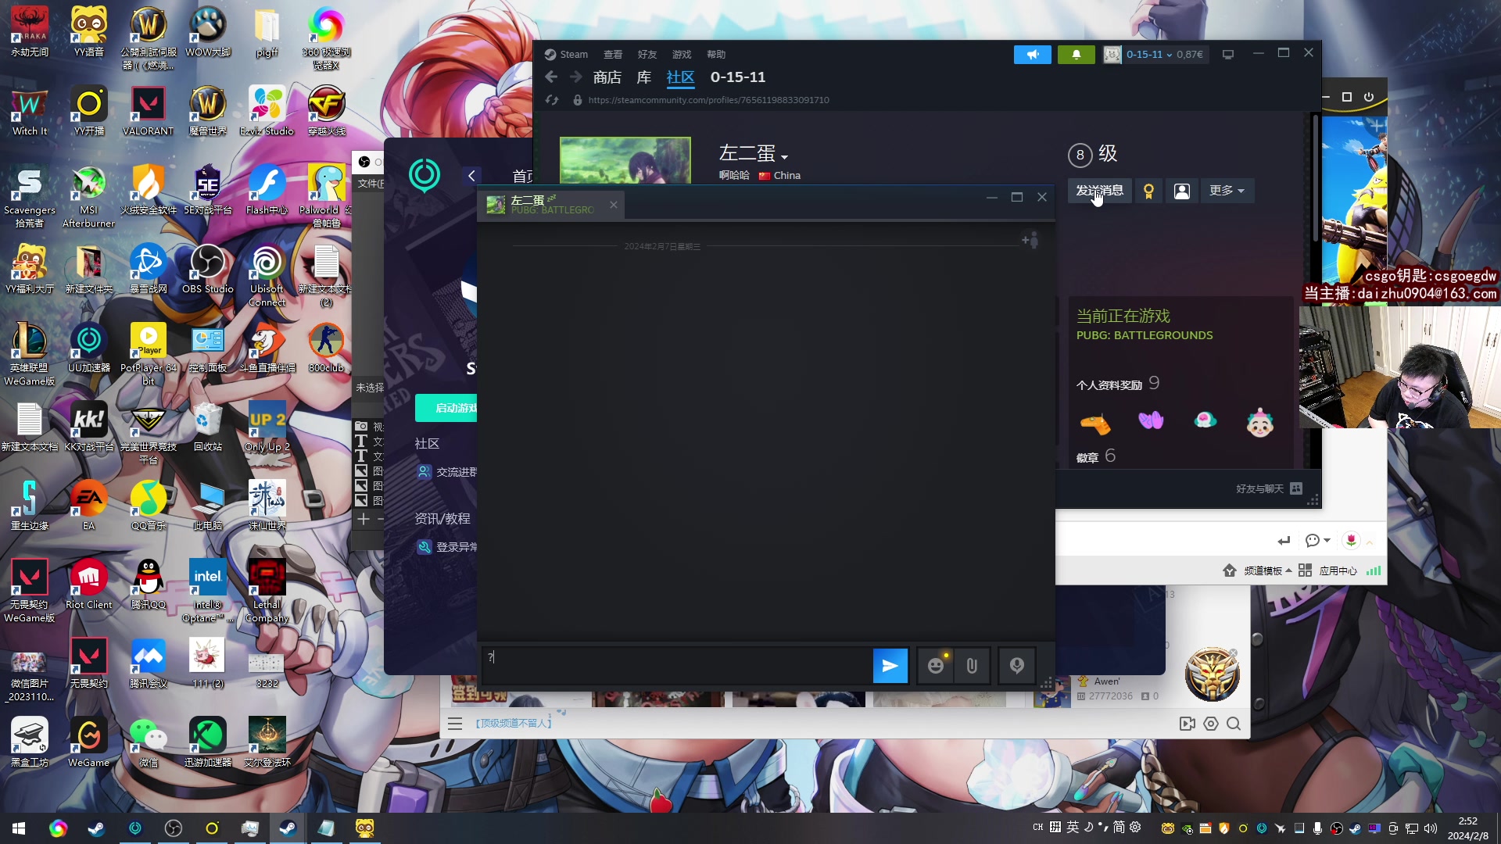
Task: Click the return arrow icon in YY toolbar
Action: coord(1284,541)
